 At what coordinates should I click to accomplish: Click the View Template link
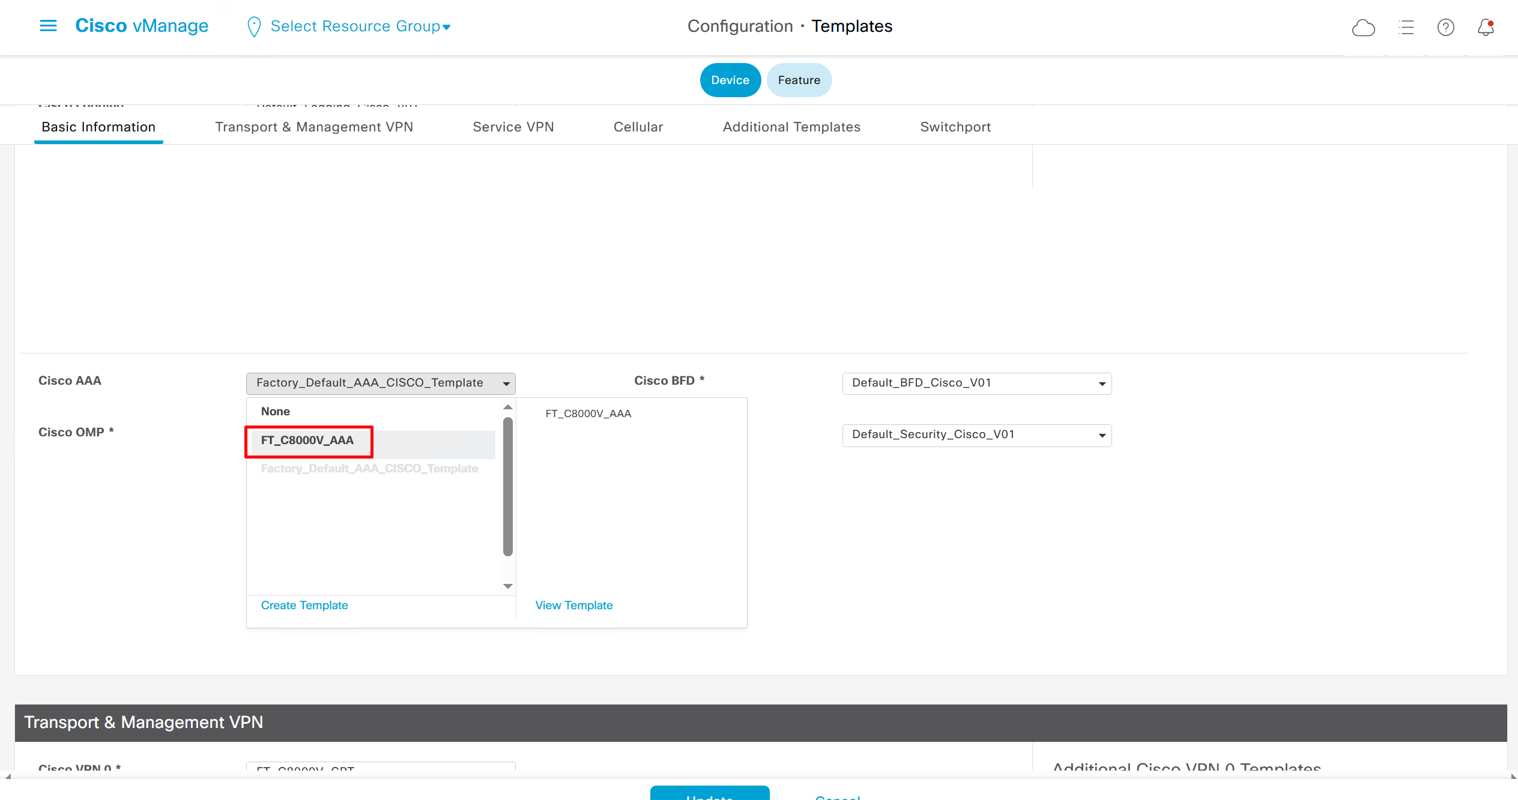[573, 605]
